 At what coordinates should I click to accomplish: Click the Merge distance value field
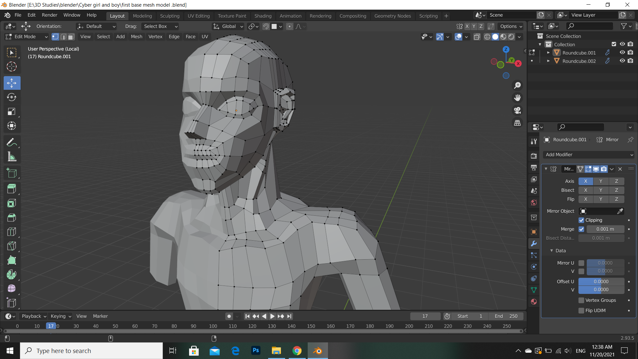tap(605, 229)
